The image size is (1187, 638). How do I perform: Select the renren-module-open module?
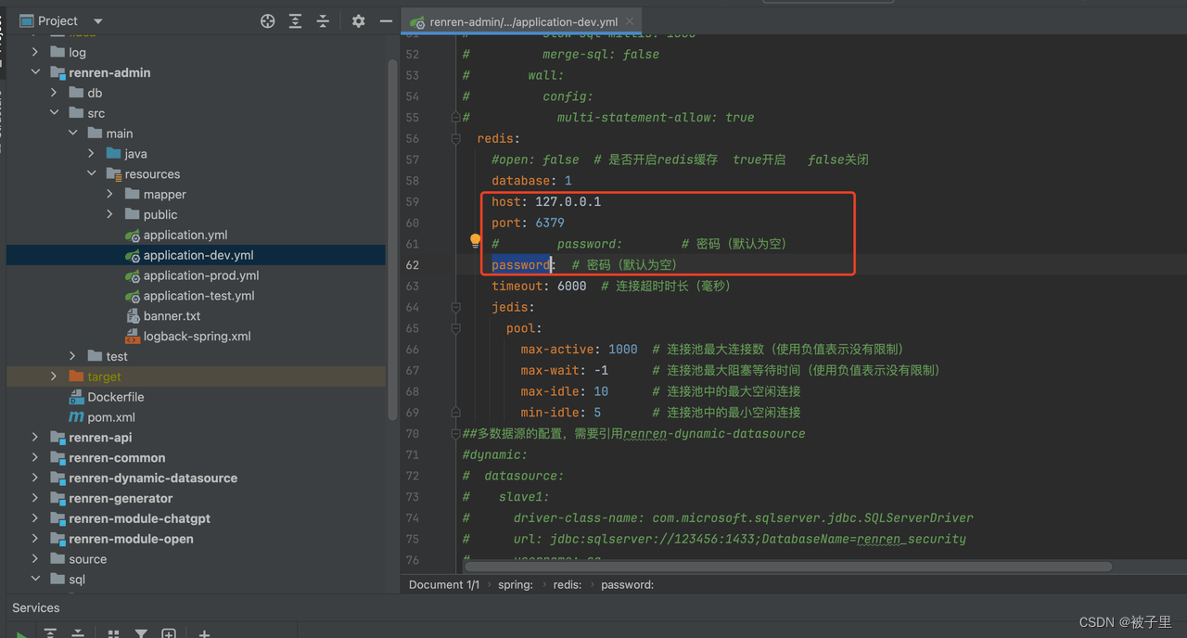click(x=131, y=540)
